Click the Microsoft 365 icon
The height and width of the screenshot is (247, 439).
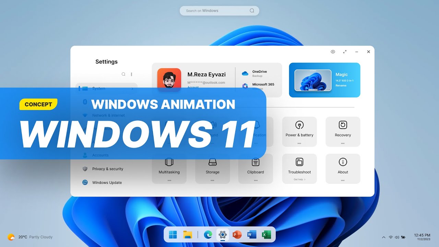pyautogui.click(x=245, y=86)
